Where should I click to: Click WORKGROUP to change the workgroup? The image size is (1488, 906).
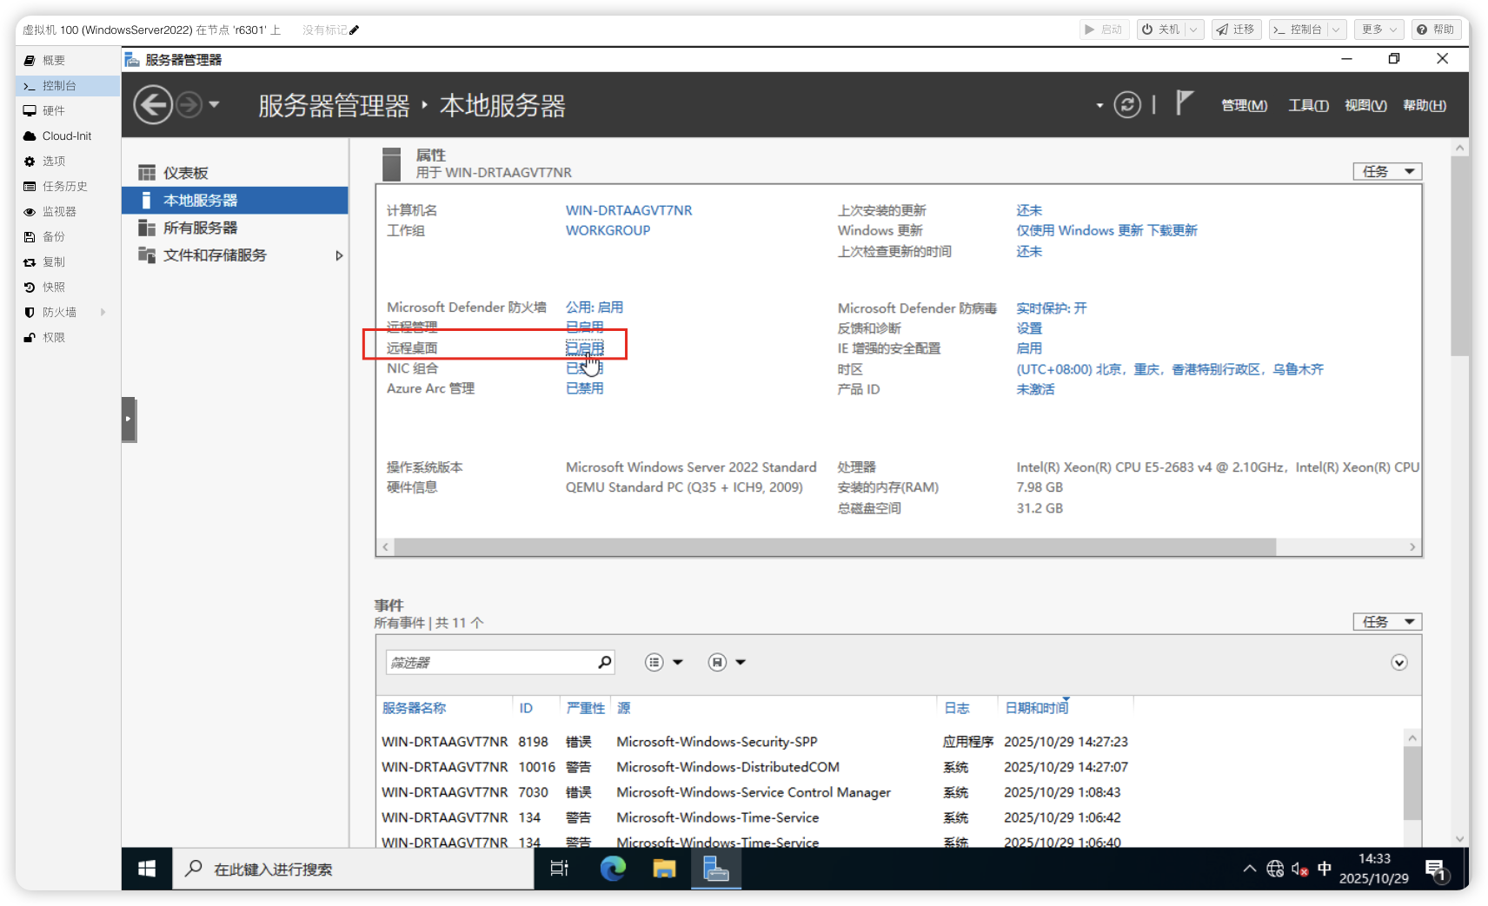pyautogui.click(x=607, y=230)
